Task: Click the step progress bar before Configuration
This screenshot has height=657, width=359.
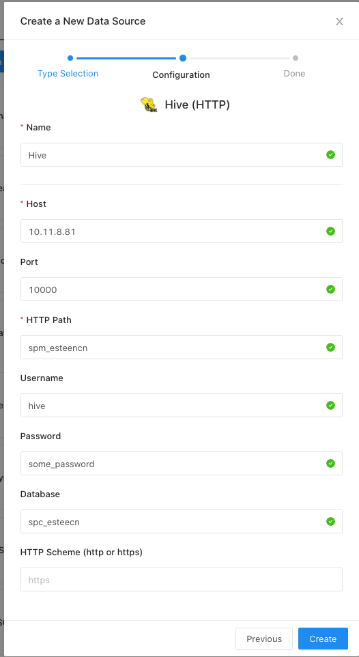Action: coord(126,58)
